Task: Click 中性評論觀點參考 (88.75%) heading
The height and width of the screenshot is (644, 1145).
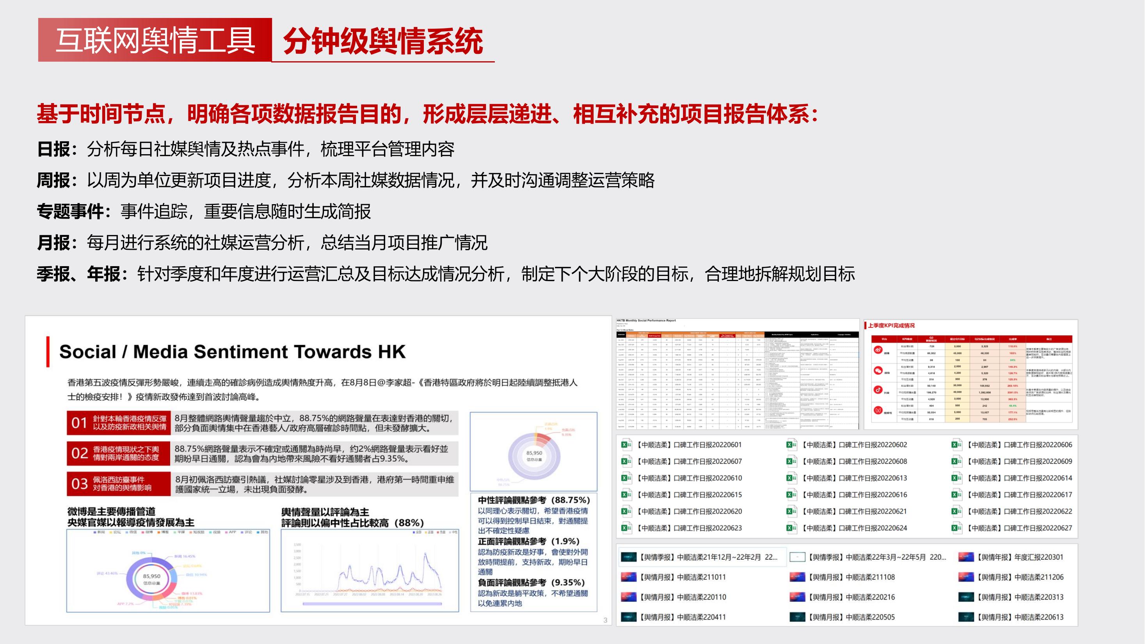Action: [534, 500]
